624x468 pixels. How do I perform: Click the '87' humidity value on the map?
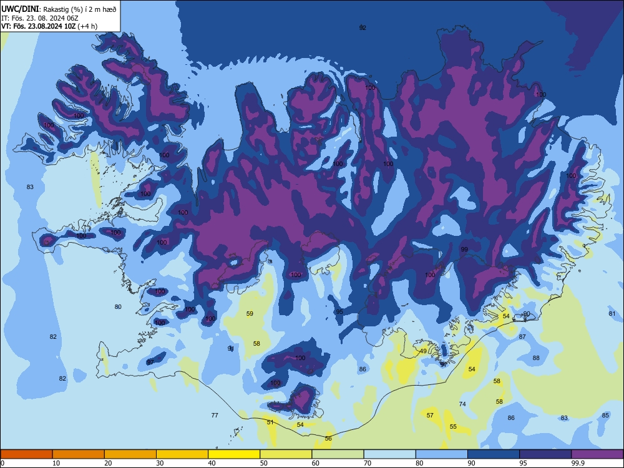pyautogui.click(x=522, y=336)
